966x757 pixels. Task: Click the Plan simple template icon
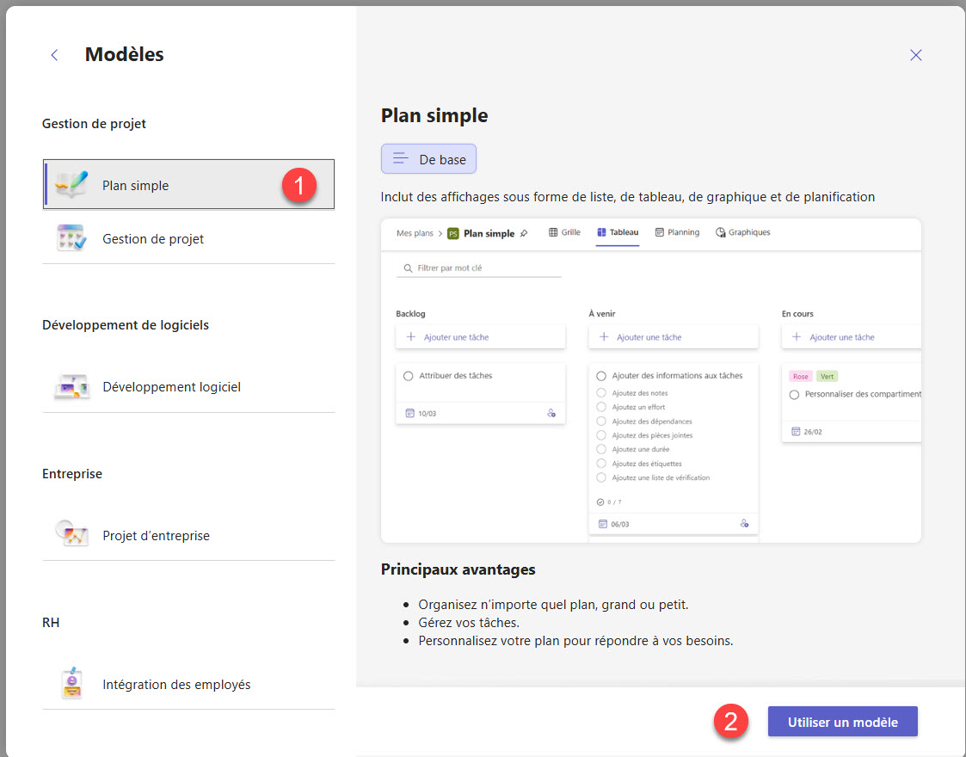click(71, 185)
